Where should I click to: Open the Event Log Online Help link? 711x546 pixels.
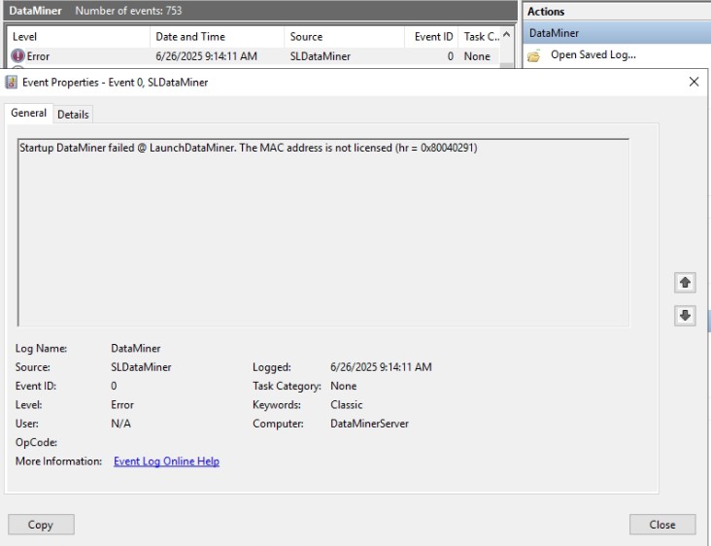click(x=166, y=461)
